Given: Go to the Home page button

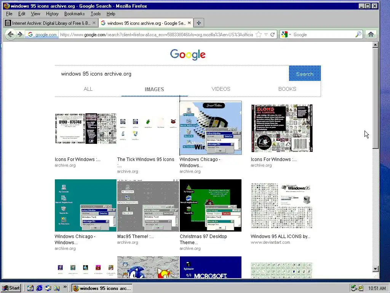Looking at the screenshot, I should point(371,34).
